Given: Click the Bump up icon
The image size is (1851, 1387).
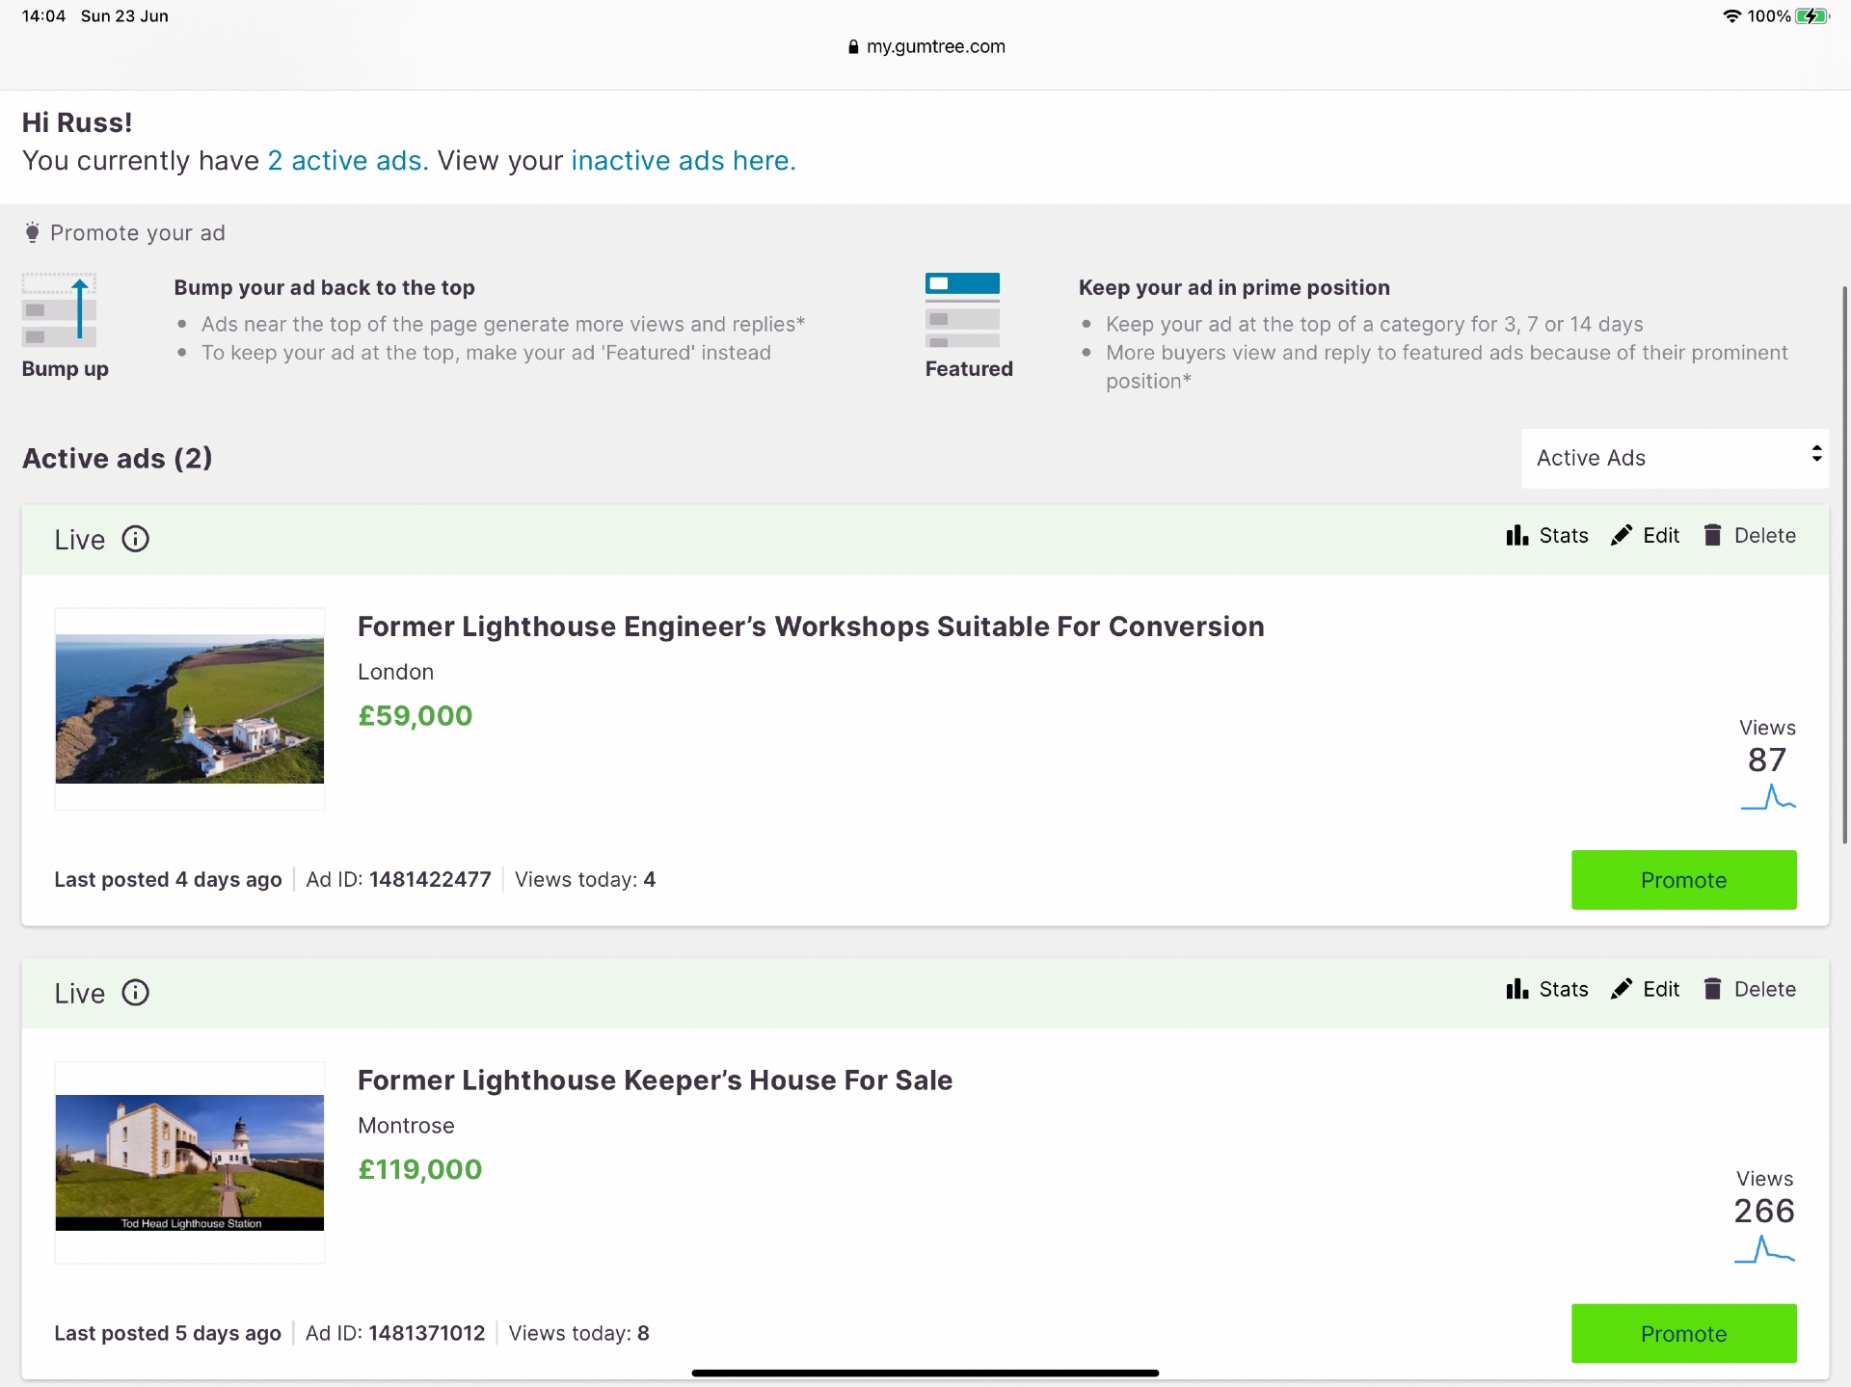Looking at the screenshot, I should pos(59,310).
